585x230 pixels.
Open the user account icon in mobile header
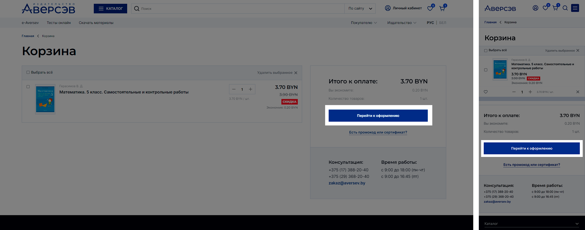coord(535,8)
